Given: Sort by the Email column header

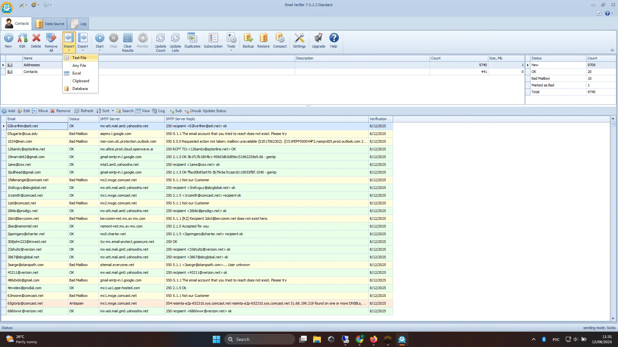Looking at the screenshot, I should coord(37,119).
